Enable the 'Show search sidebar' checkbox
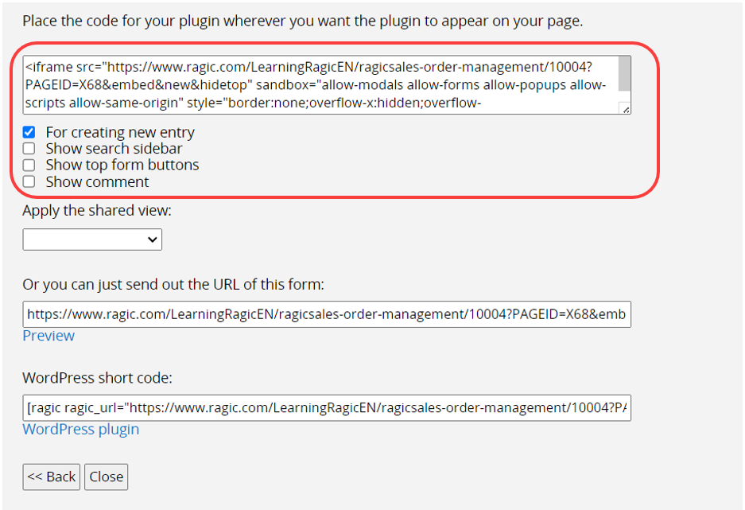This screenshot has height=510, width=745. point(29,149)
